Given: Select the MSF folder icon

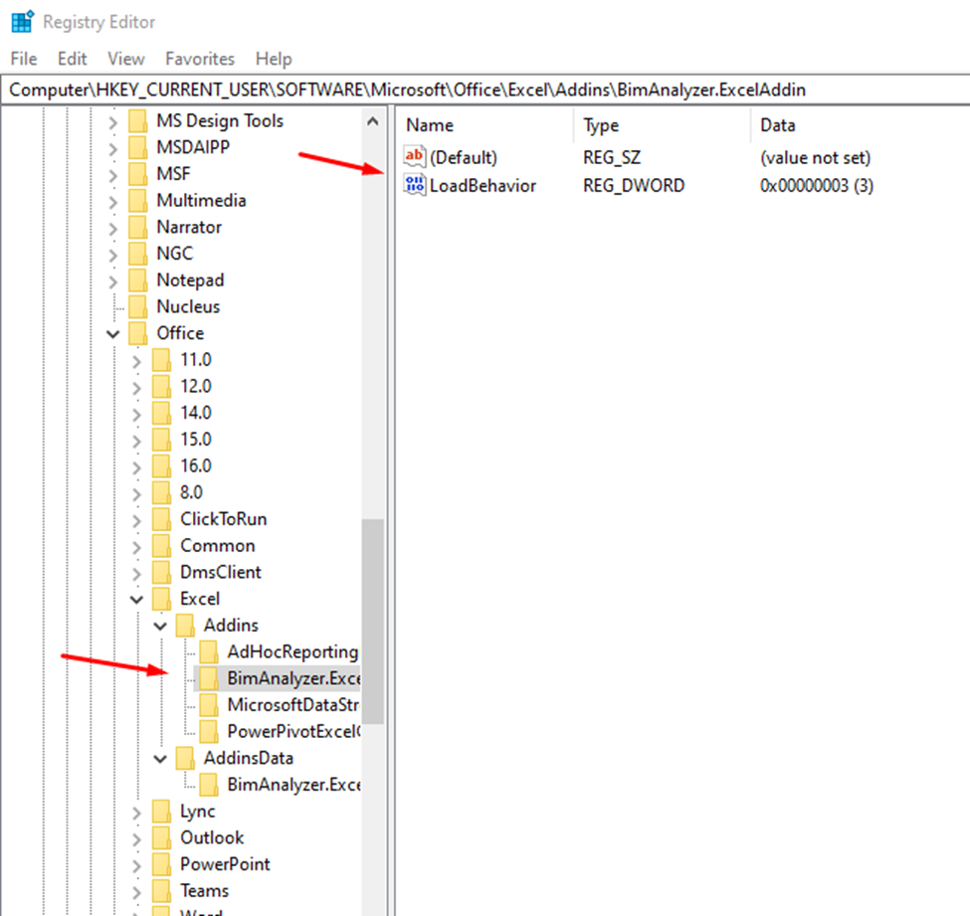Looking at the screenshot, I should point(138,174).
